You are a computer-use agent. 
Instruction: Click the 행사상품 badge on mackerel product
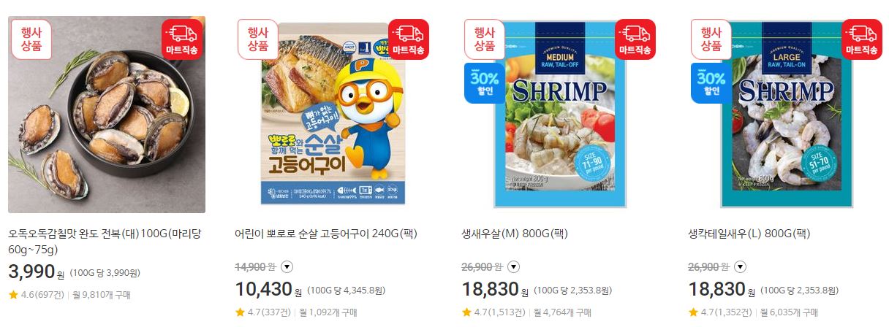point(258,39)
